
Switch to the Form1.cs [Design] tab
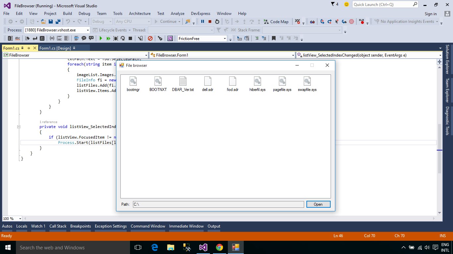coord(56,48)
